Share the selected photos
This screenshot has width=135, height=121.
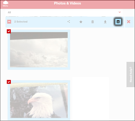pyautogui.click(x=69, y=22)
